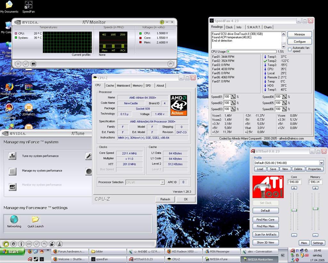The image size is (328, 263).
Task: Click the info icon in nTune's bottom toolbar
Action: click(x=21, y=244)
